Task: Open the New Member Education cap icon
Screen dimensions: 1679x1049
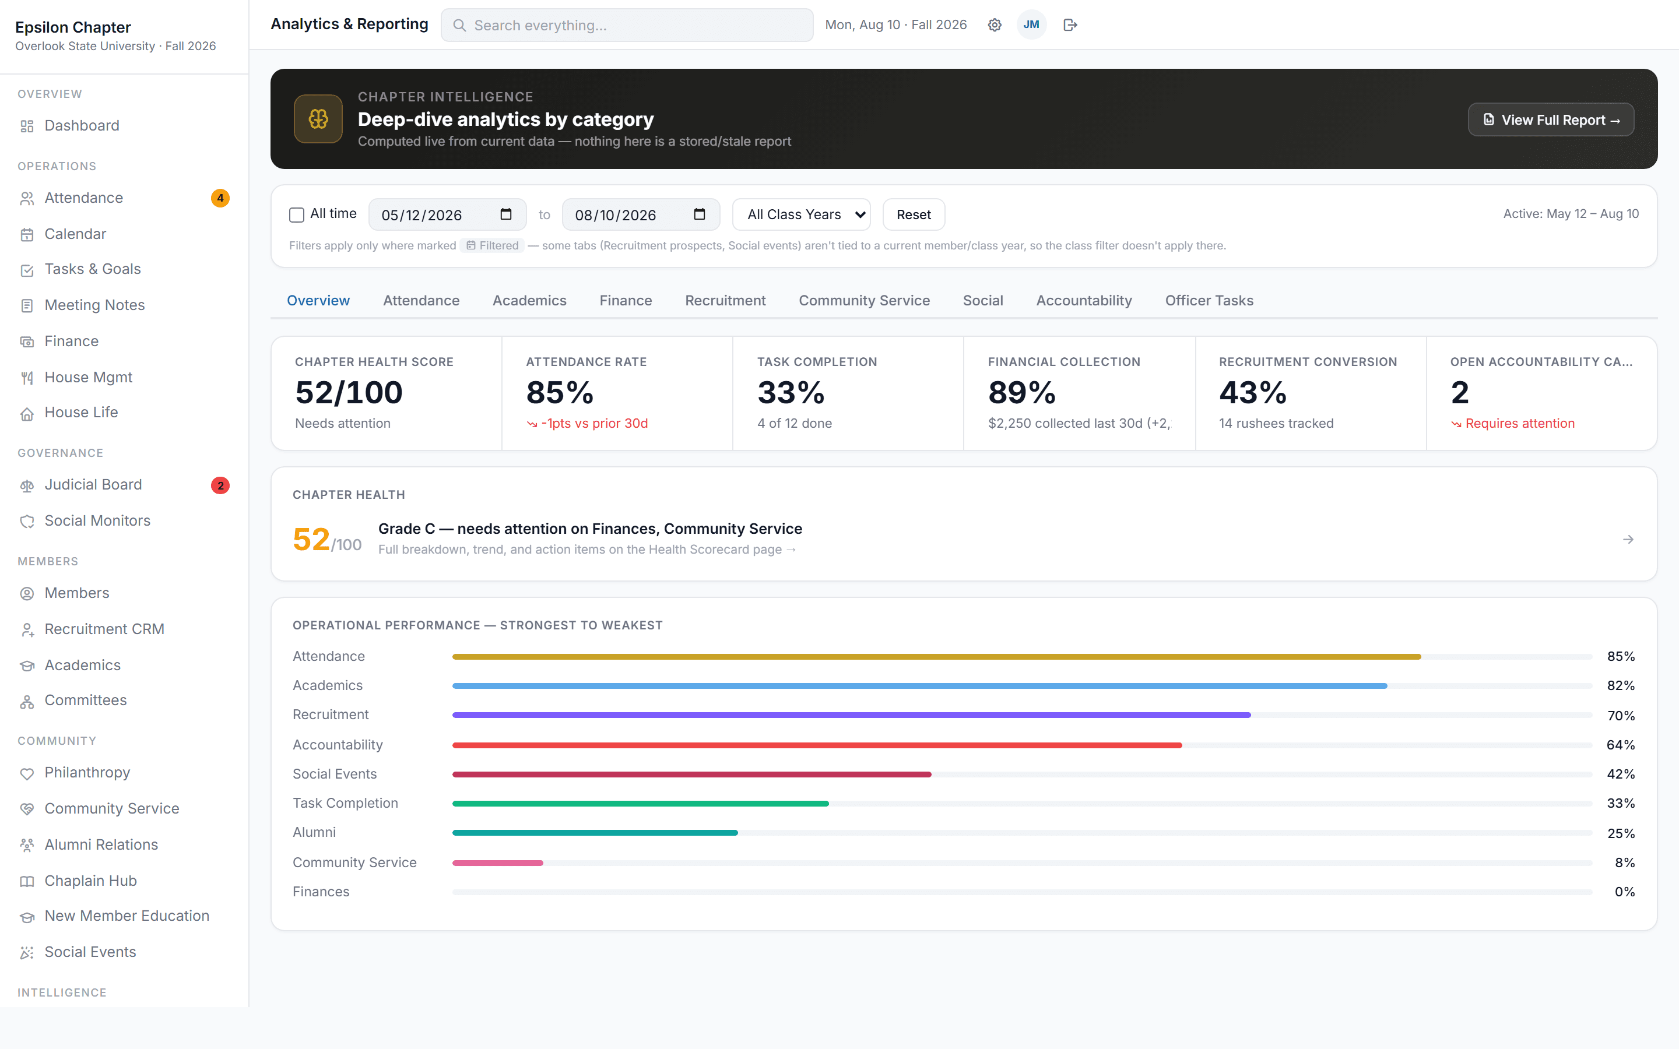Action: tap(27, 917)
